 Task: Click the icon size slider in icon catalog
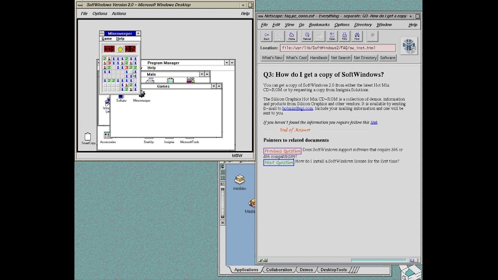223,203
